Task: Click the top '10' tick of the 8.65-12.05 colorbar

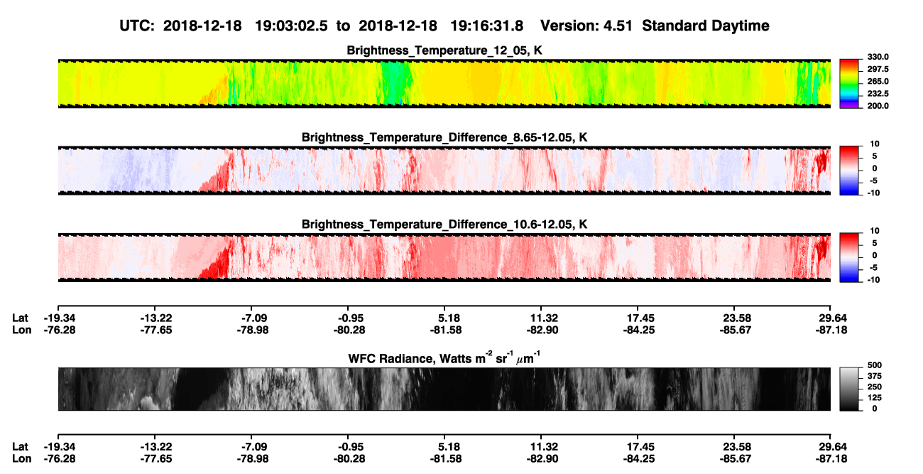Action: pos(875,144)
